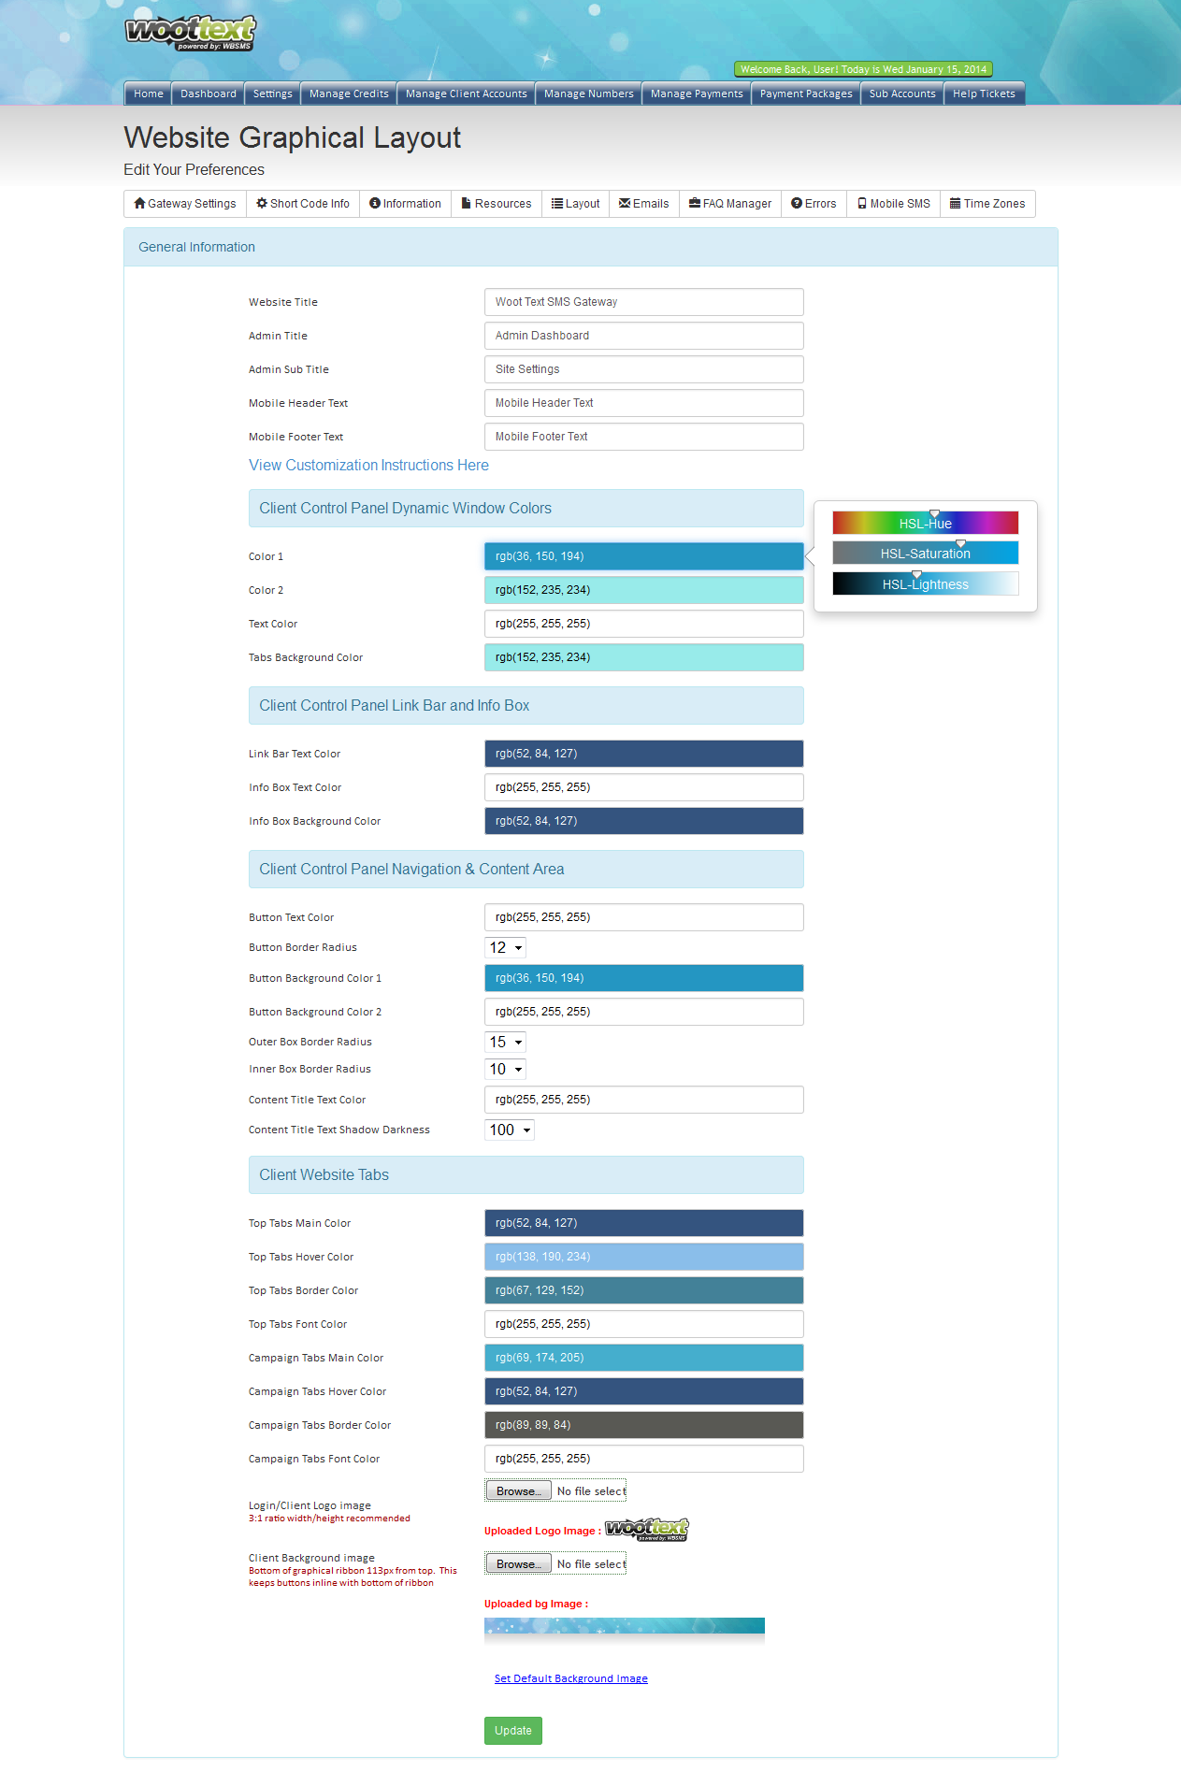Click Campaign Tabs Border Color field
The image size is (1181, 1785).
pos(644,1425)
